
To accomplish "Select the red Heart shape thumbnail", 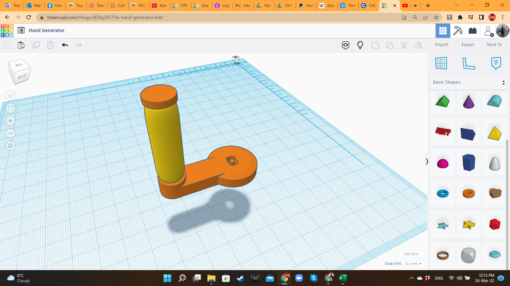I will [494, 193].
